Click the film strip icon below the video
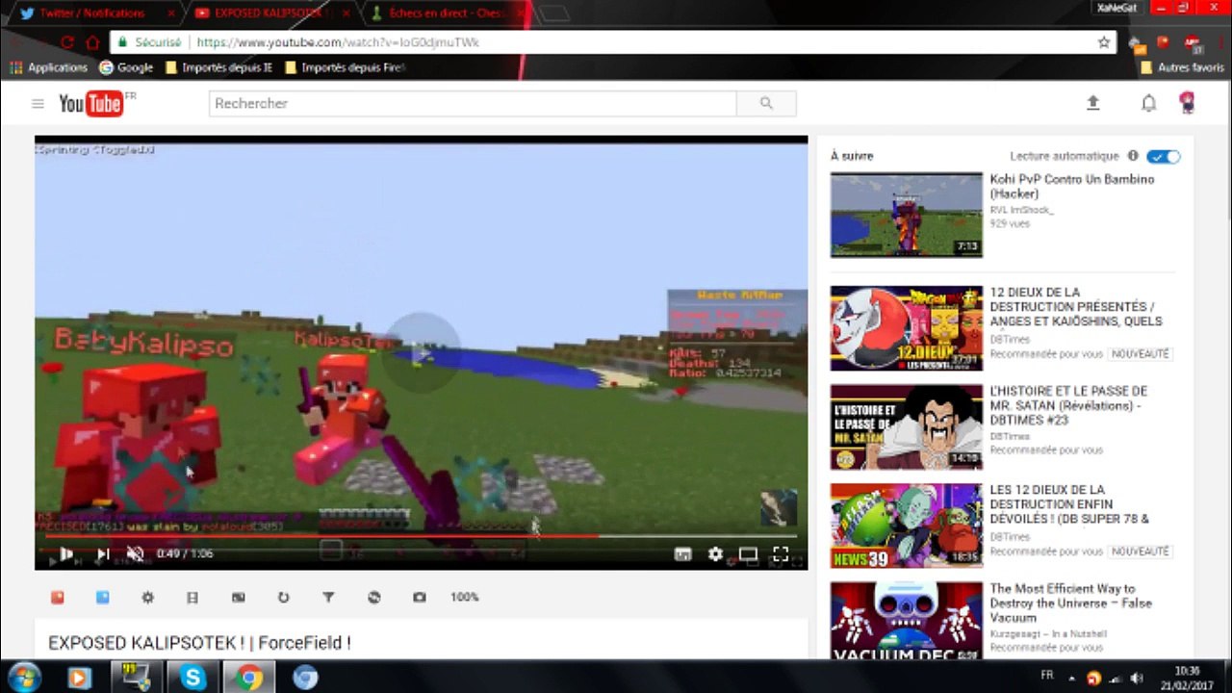 coord(192,597)
